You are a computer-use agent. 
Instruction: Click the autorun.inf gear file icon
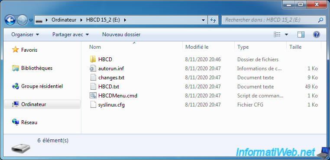93,69
